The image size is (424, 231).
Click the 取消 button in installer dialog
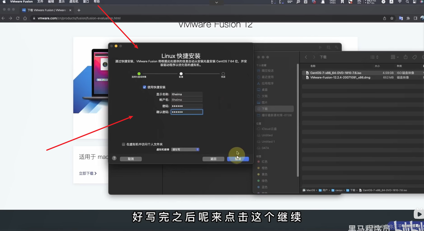coord(130,159)
